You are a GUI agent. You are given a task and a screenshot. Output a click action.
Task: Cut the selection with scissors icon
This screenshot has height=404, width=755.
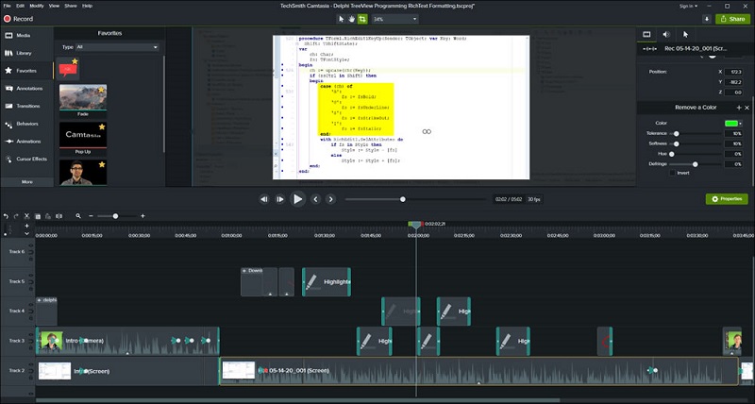point(27,216)
